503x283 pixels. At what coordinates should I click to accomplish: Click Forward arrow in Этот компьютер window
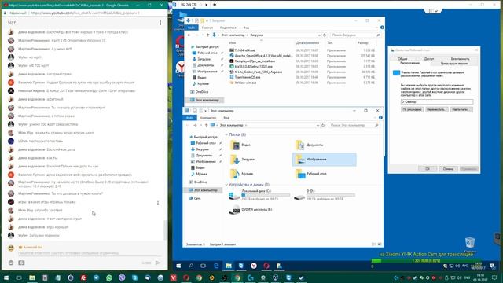point(195,125)
